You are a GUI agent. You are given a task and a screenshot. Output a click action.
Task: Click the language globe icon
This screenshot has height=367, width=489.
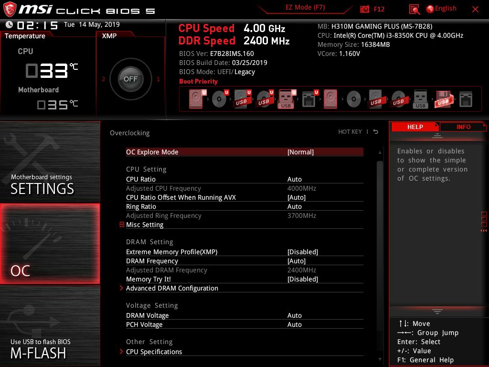point(430,9)
